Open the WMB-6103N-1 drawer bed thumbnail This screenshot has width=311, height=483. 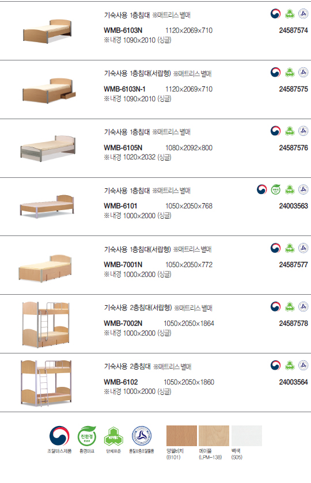click(x=49, y=90)
